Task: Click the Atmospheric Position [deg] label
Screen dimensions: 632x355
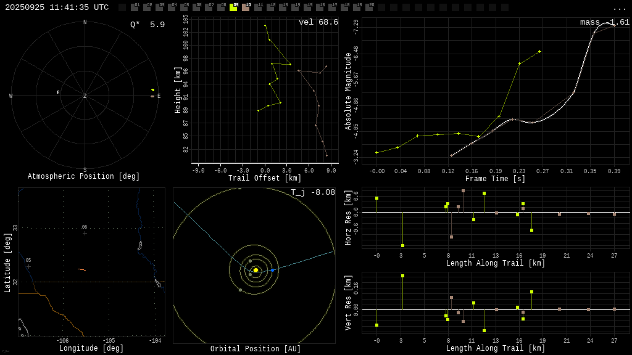Action: point(83,176)
